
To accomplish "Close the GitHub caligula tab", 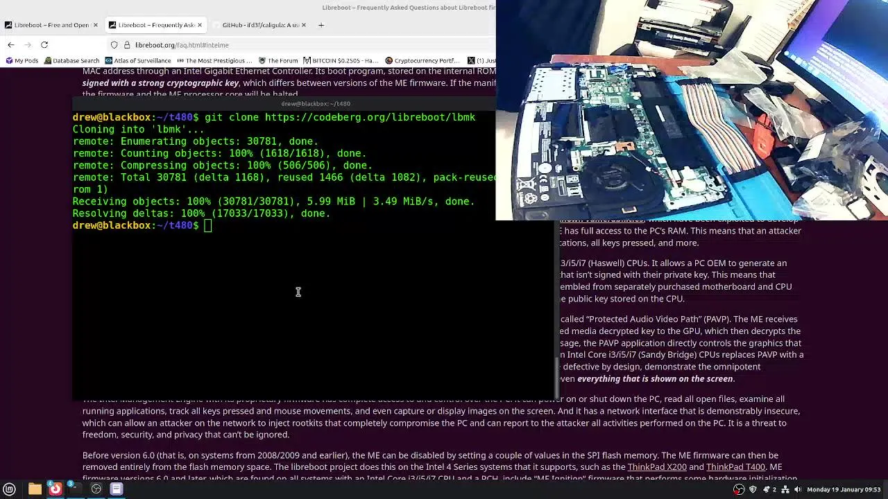I will click(x=303, y=25).
